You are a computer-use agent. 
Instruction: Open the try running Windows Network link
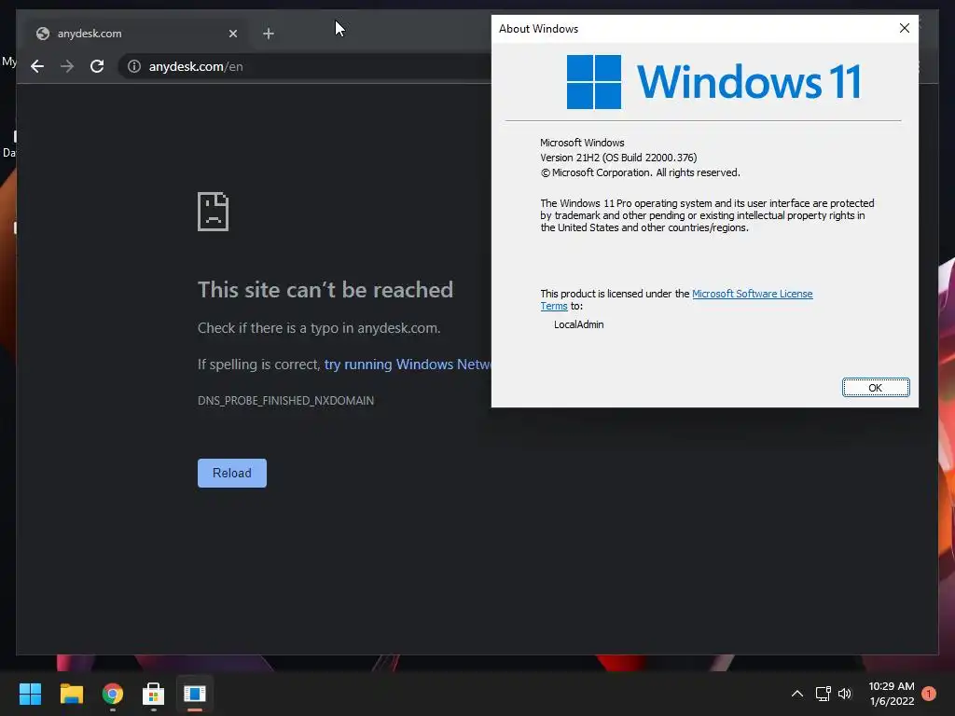pyautogui.click(x=408, y=365)
